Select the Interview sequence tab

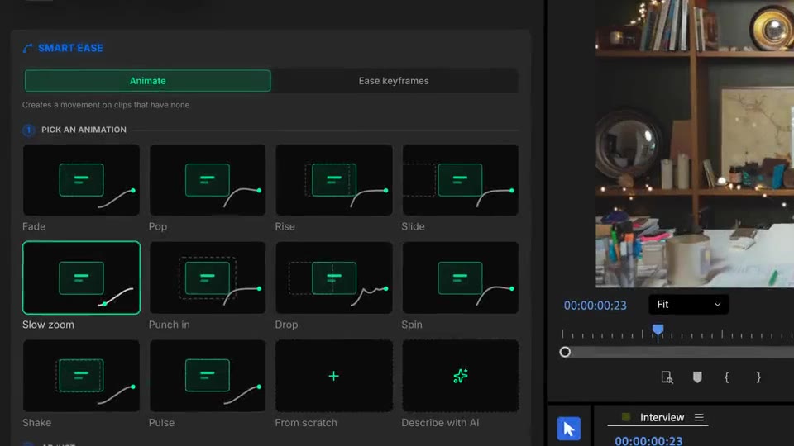coord(662,417)
